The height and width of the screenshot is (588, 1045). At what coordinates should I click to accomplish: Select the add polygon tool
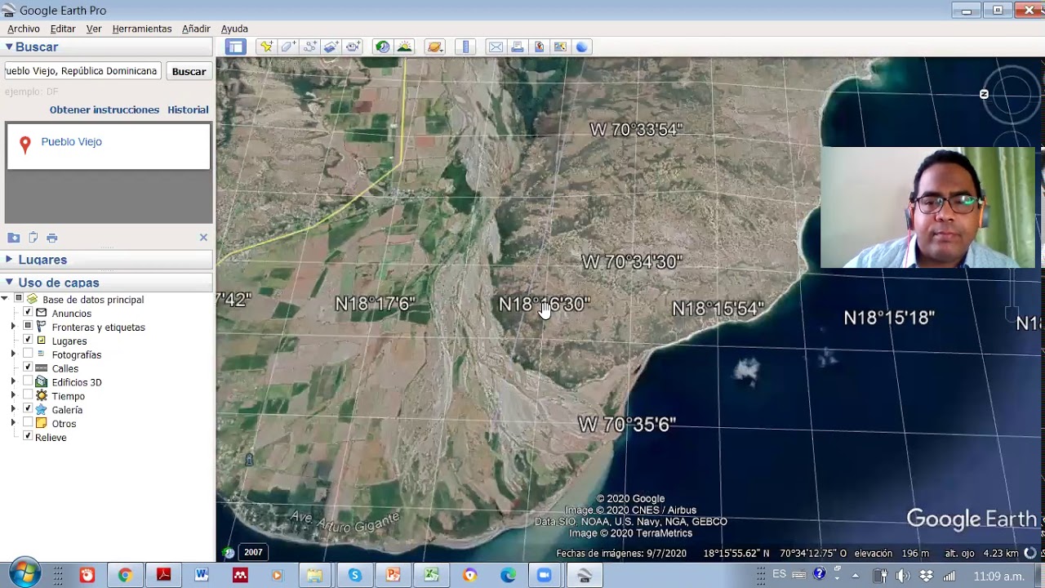(x=287, y=47)
